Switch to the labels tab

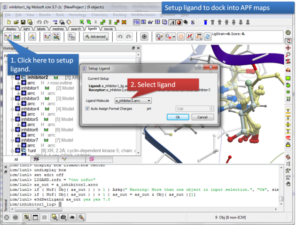[x=41, y=29]
